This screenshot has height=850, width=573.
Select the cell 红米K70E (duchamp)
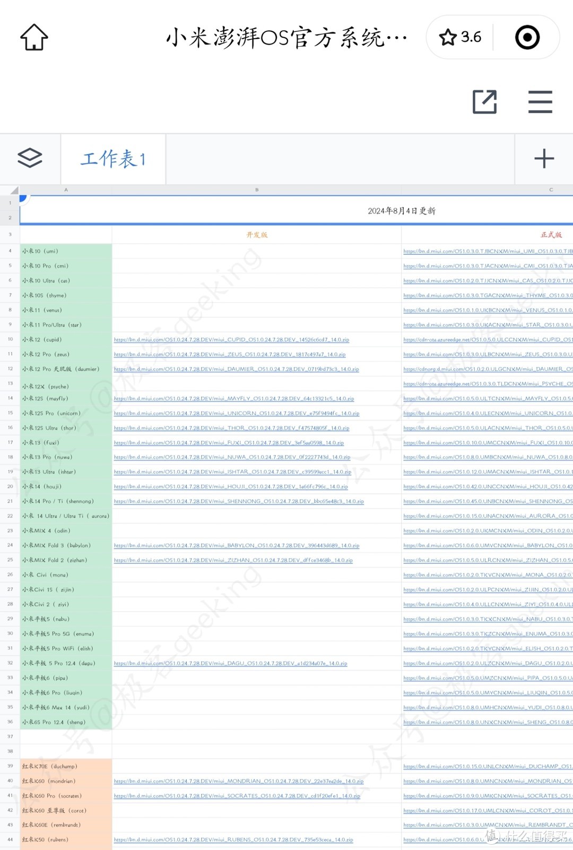coord(66,767)
